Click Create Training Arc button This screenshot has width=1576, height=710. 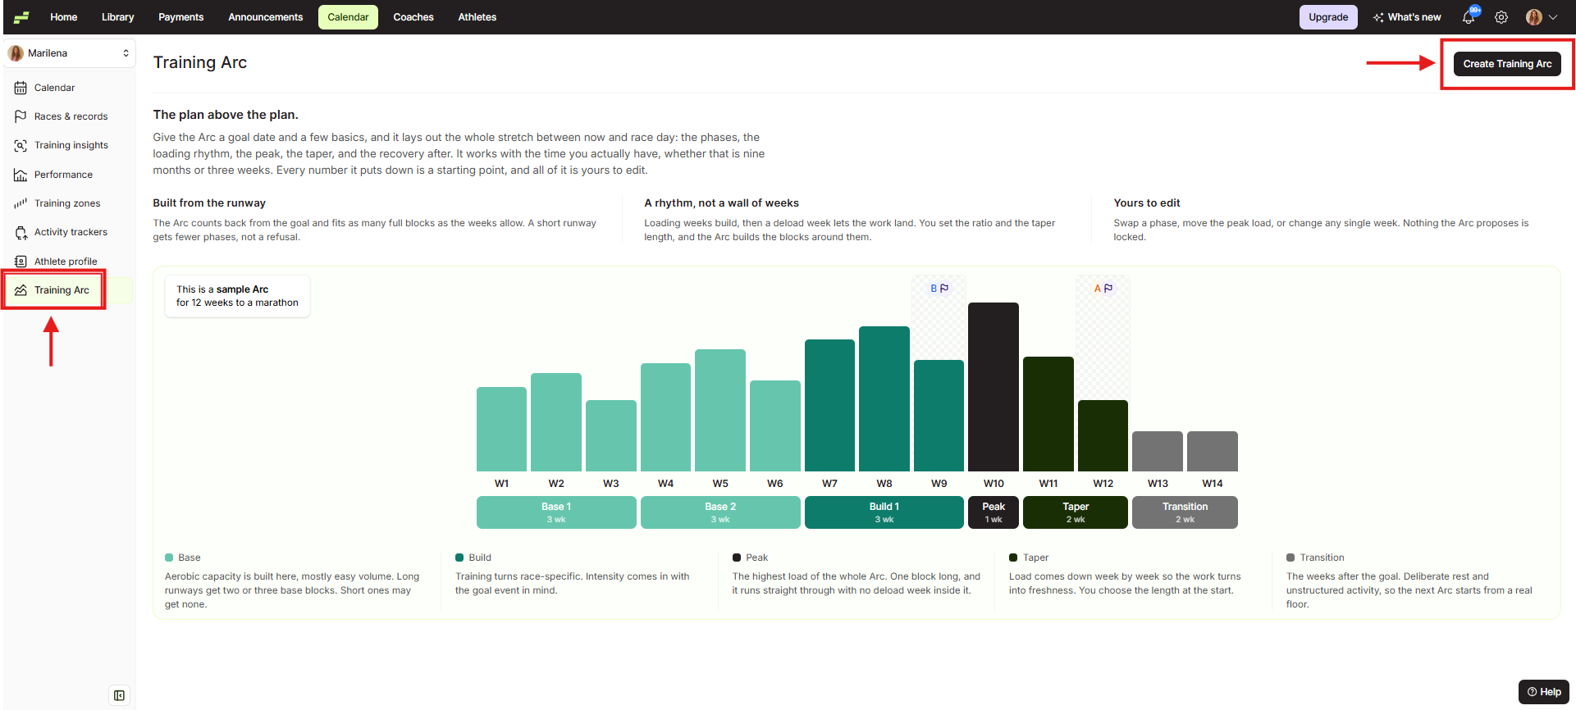point(1507,64)
